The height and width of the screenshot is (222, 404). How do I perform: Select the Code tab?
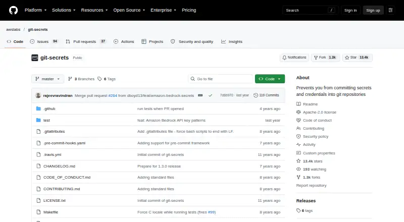[x=15, y=41]
